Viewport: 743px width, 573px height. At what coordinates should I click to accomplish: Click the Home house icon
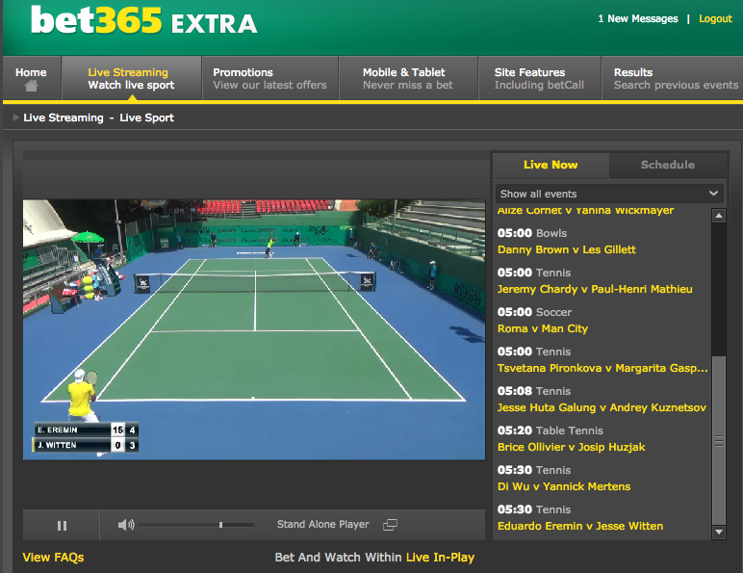click(31, 86)
